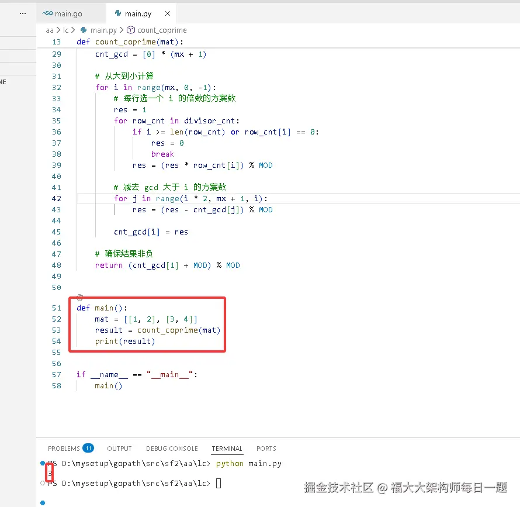Open the PROBLEMS panel tab
520x507 pixels.
[64, 449]
